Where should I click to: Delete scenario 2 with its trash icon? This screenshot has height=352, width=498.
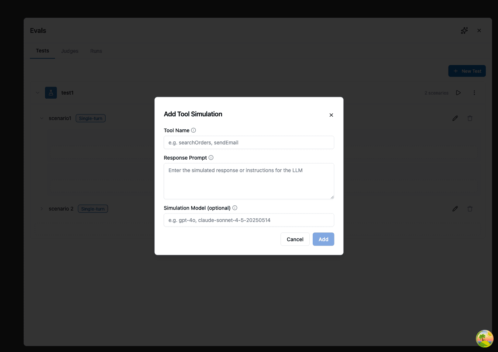coord(470,208)
